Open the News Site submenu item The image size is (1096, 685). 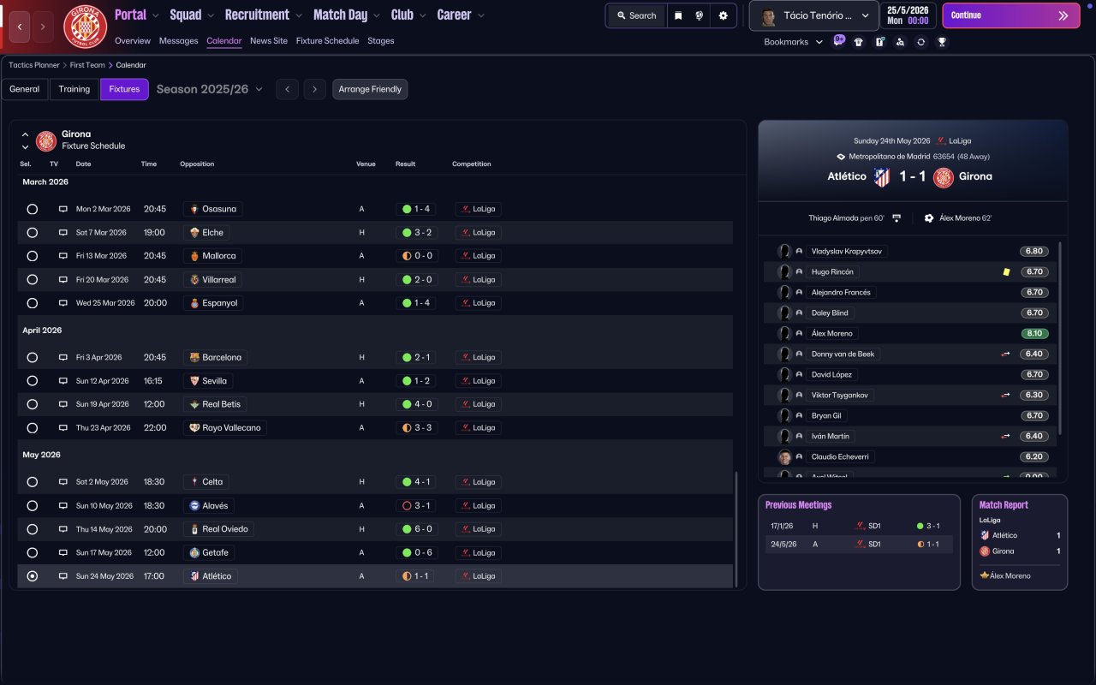(x=269, y=40)
